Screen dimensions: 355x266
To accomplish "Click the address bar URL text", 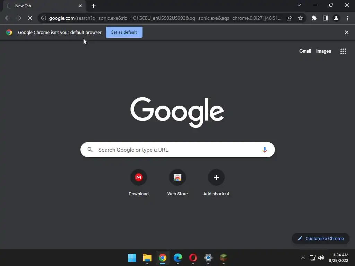I will [165, 18].
